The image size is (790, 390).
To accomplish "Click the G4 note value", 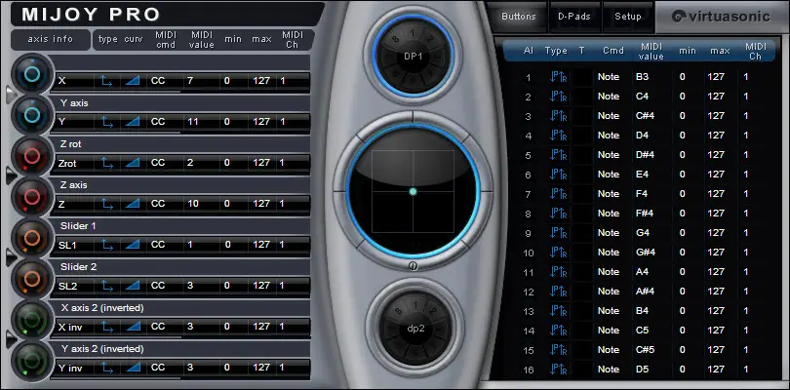I will tap(643, 233).
